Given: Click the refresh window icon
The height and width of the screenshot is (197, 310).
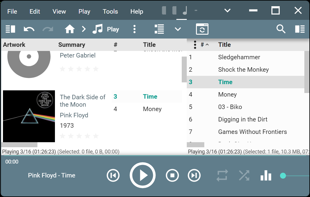Looking at the screenshot, I should point(202,29).
